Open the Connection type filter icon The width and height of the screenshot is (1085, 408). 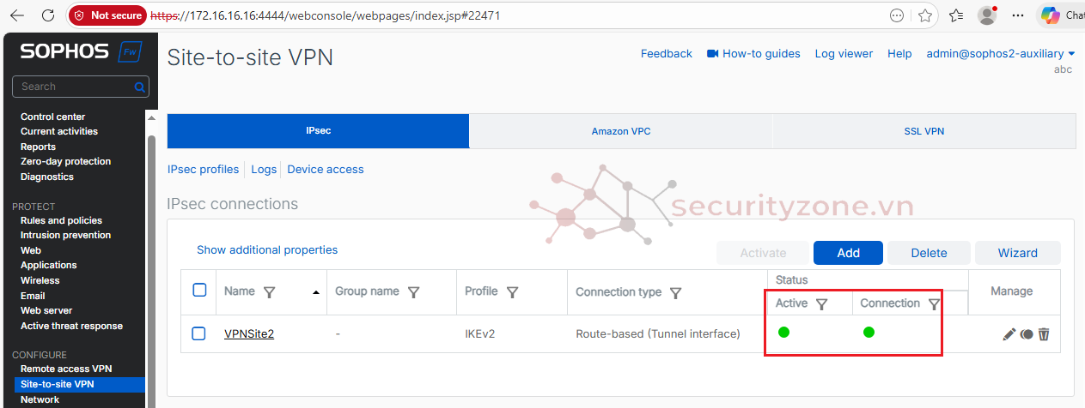(x=676, y=293)
